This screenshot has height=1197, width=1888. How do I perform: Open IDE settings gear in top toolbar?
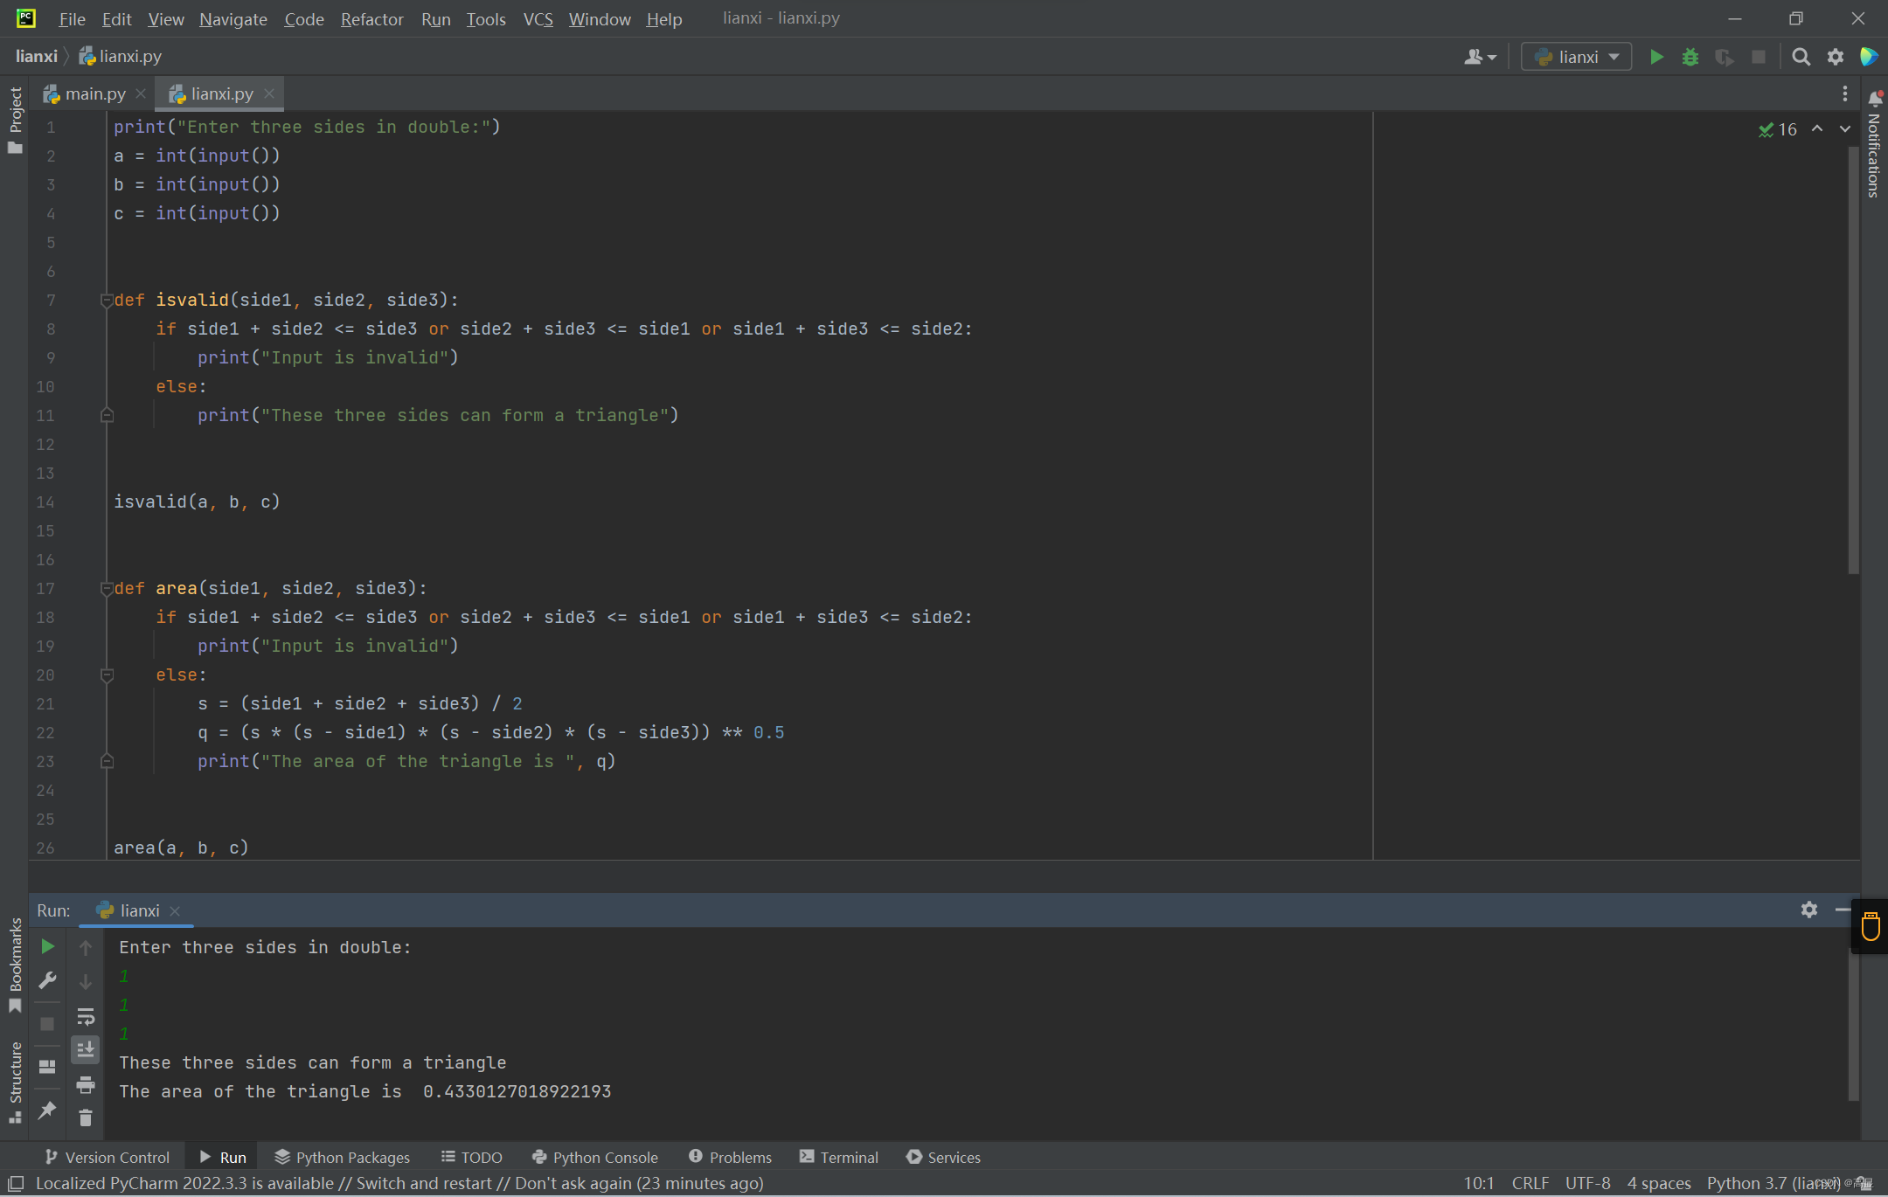(1835, 57)
